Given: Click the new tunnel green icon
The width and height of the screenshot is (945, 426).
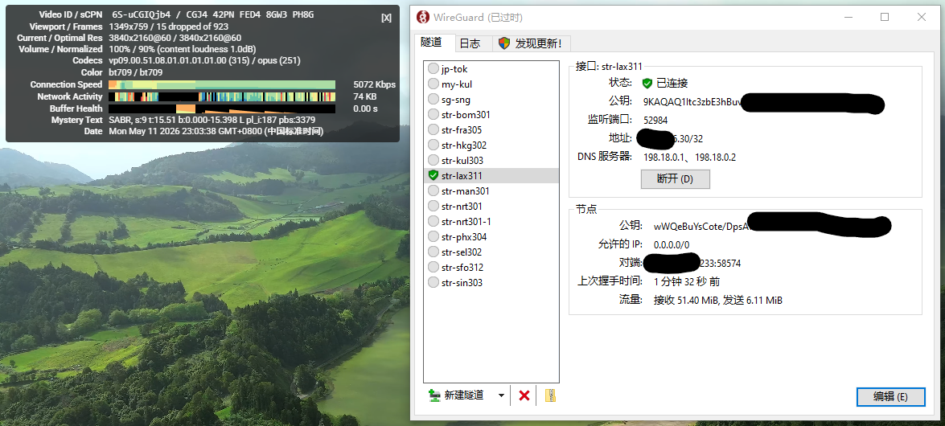Looking at the screenshot, I should coord(434,395).
